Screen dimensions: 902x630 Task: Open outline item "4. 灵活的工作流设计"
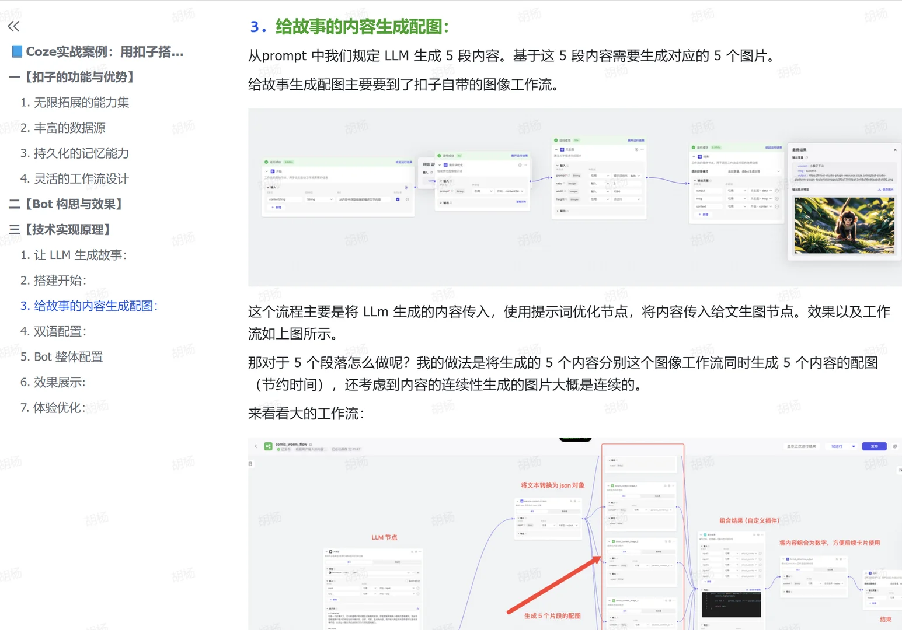click(x=75, y=179)
